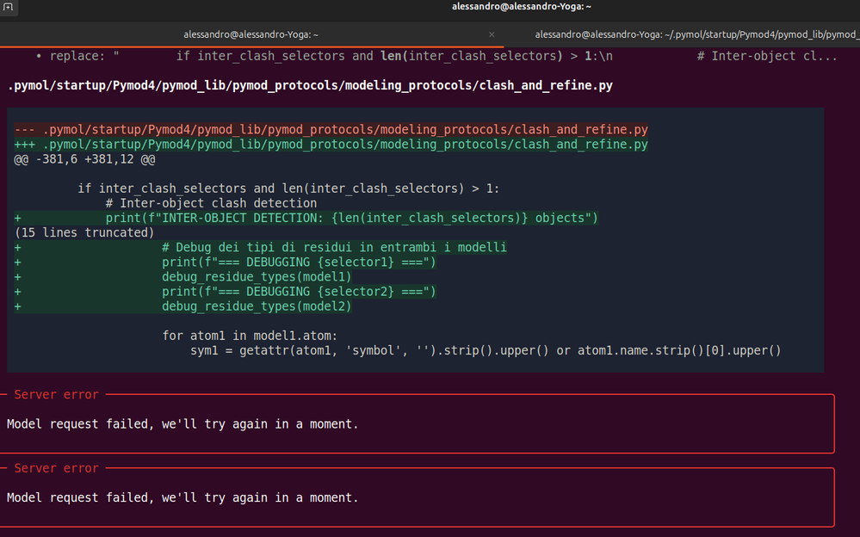Click the 'Debug dei tipi di residui' comment line
Screen dimensions: 860x537
coord(334,248)
